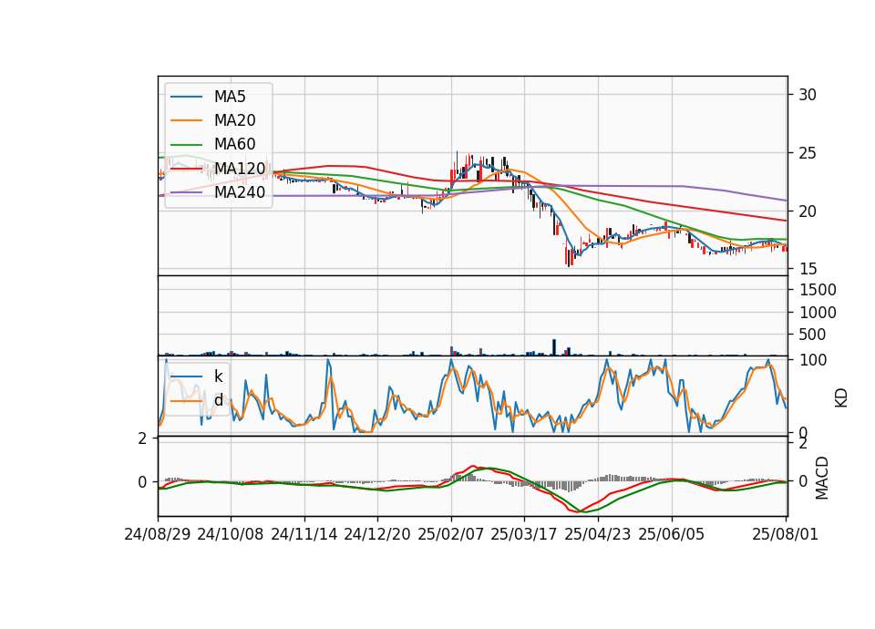The width and height of the screenshot is (875, 629).
Task: Click the MA120 legend label
Action: [240, 168]
